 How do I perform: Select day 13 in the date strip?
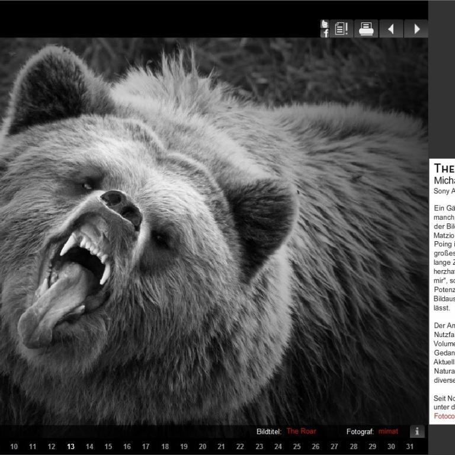(71, 447)
